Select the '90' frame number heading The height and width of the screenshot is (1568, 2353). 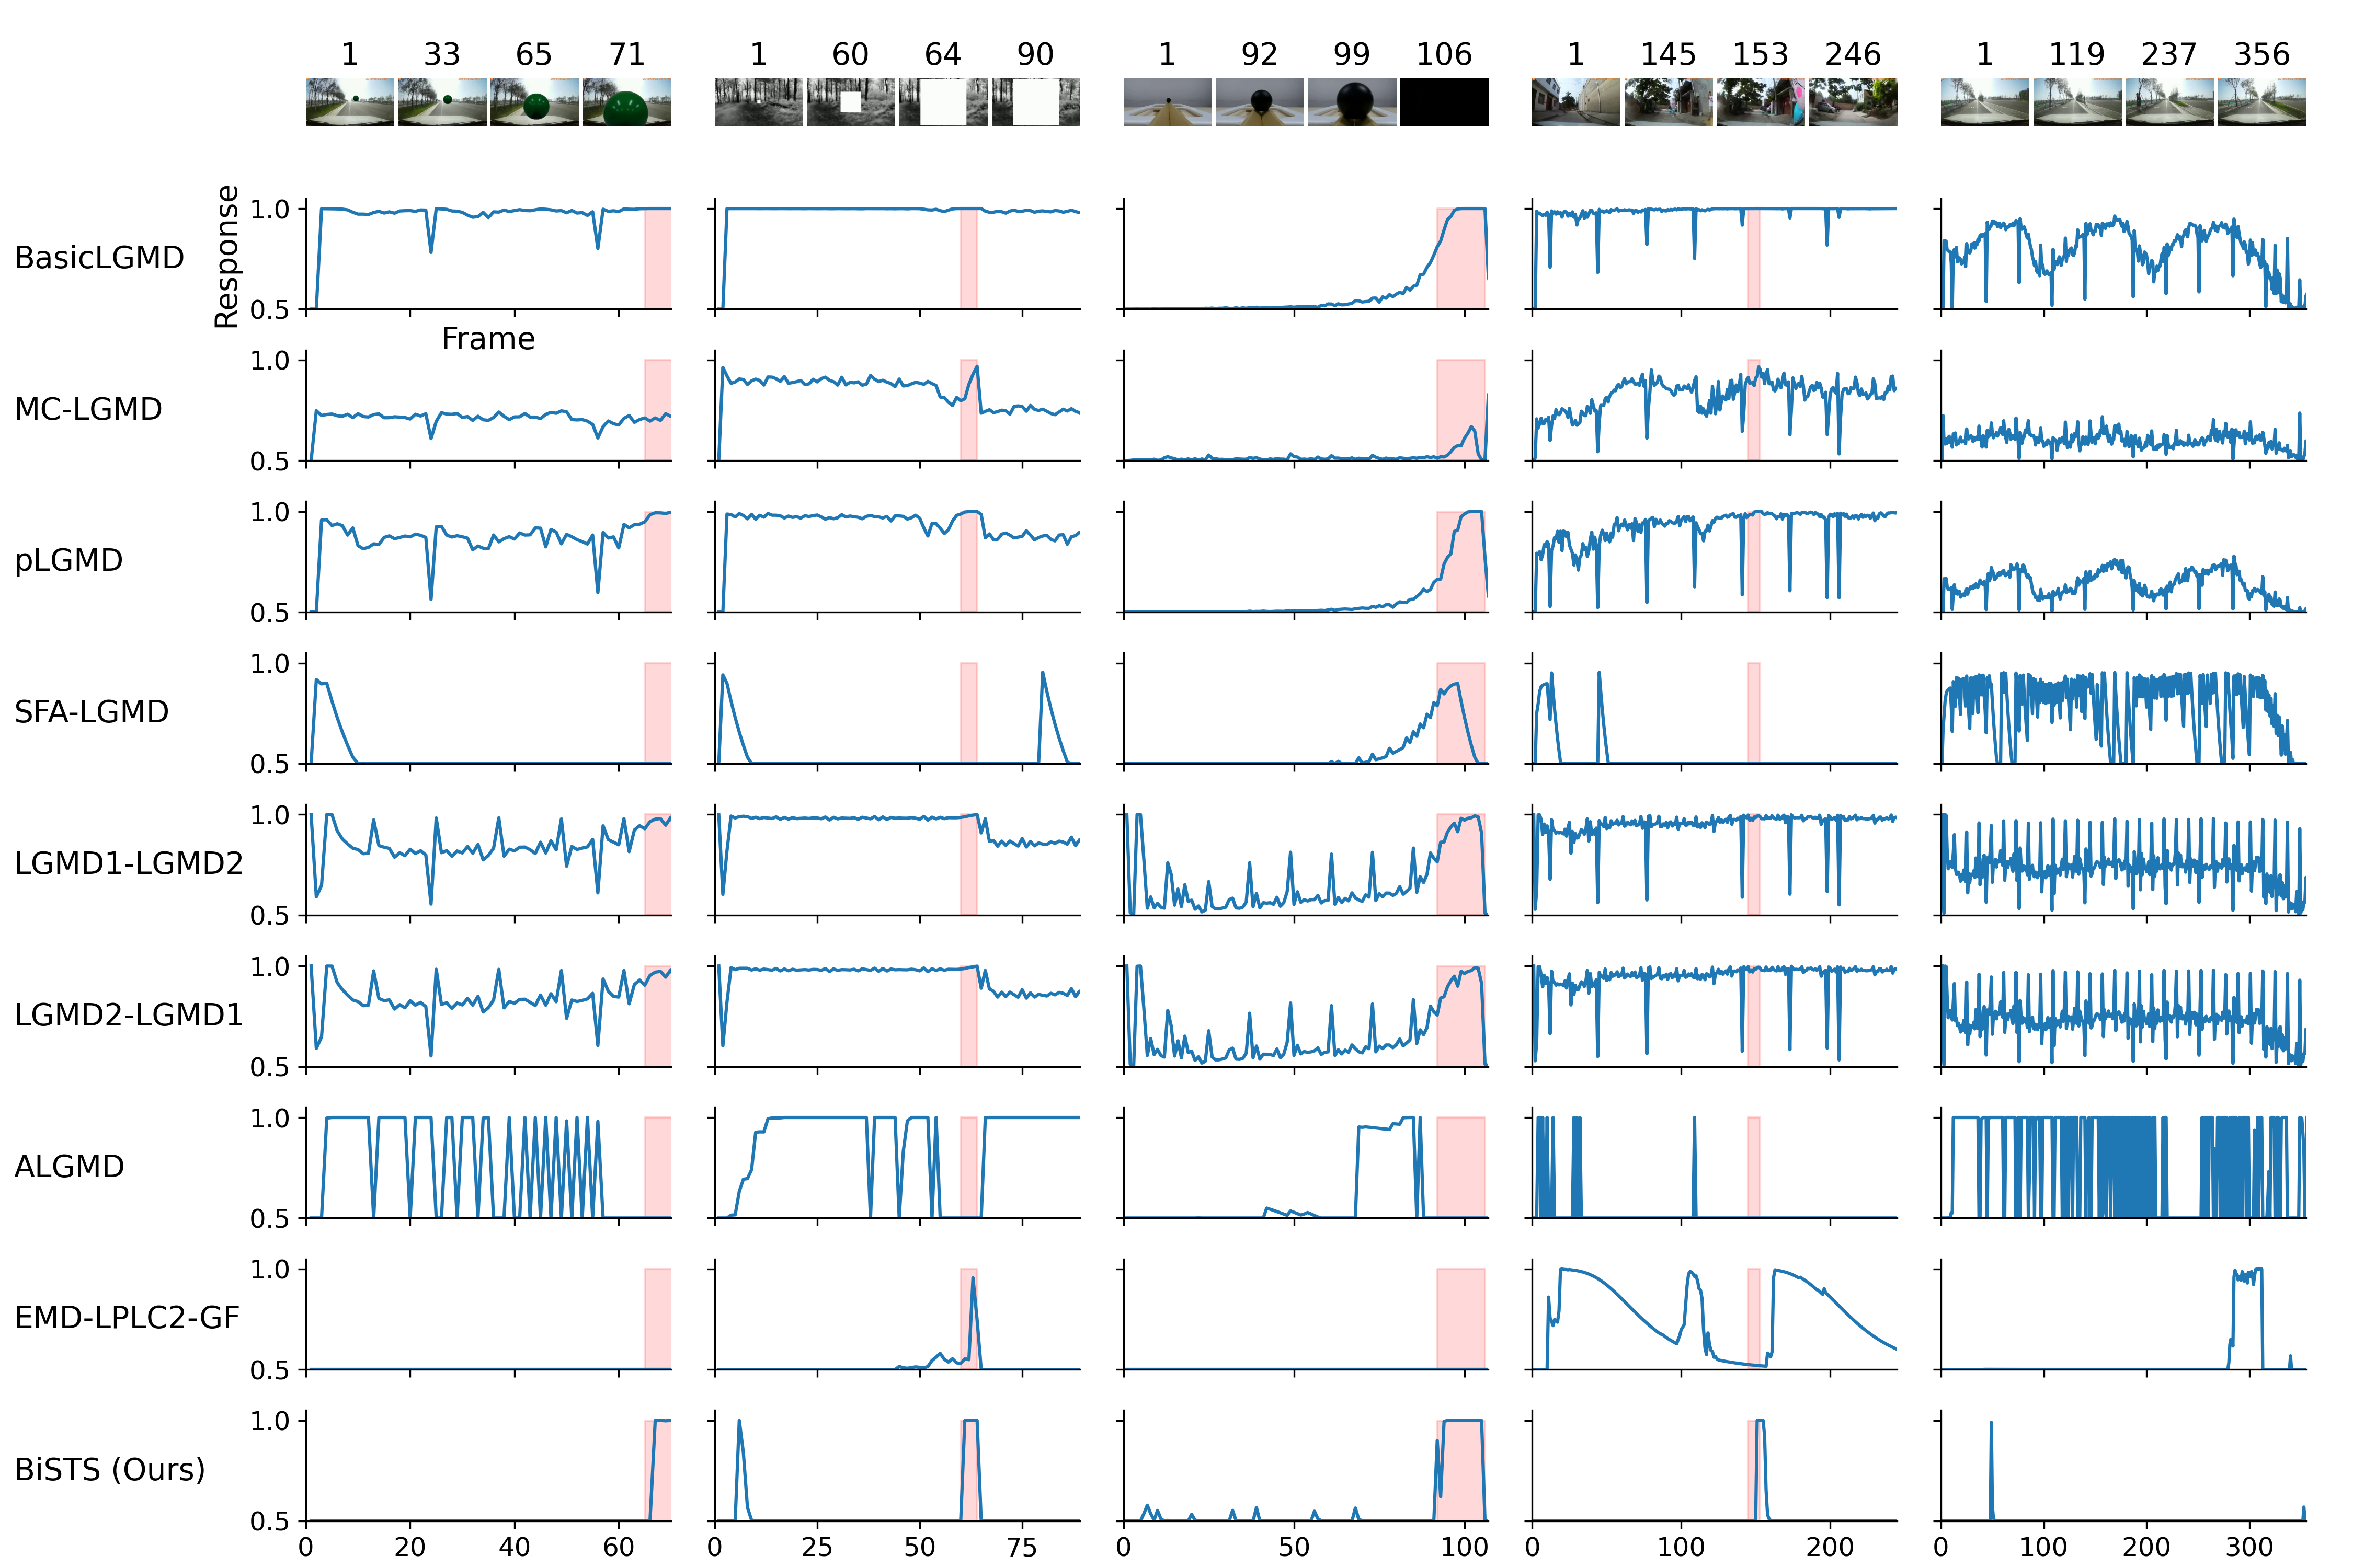tap(1035, 55)
